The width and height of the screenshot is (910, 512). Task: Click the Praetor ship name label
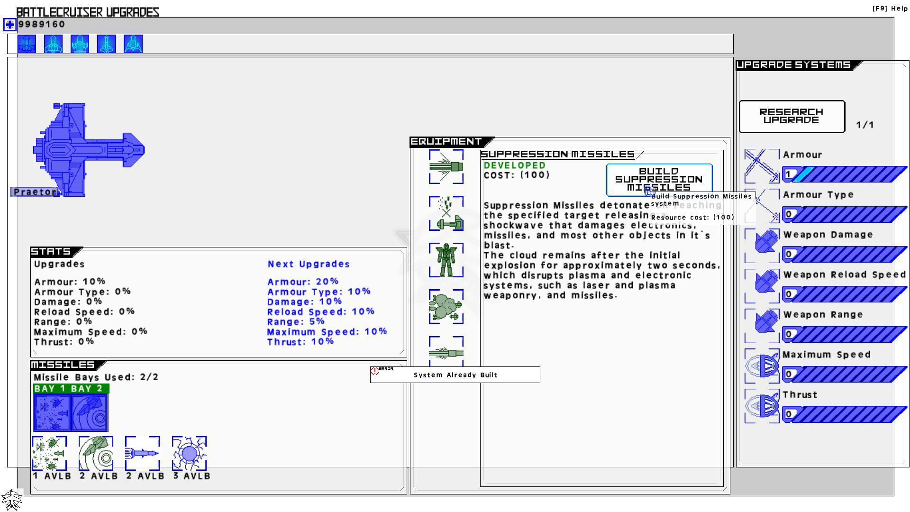coord(35,192)
